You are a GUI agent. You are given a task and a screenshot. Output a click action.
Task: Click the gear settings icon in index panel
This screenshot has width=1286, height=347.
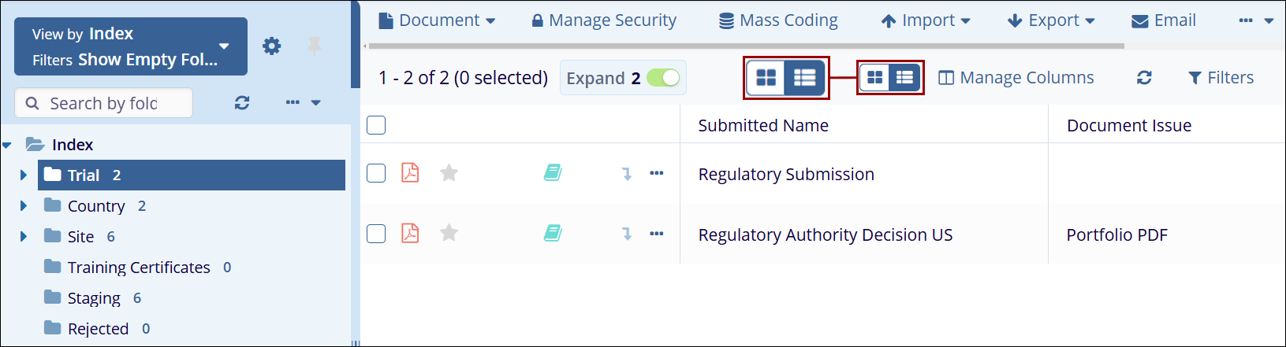271,46
